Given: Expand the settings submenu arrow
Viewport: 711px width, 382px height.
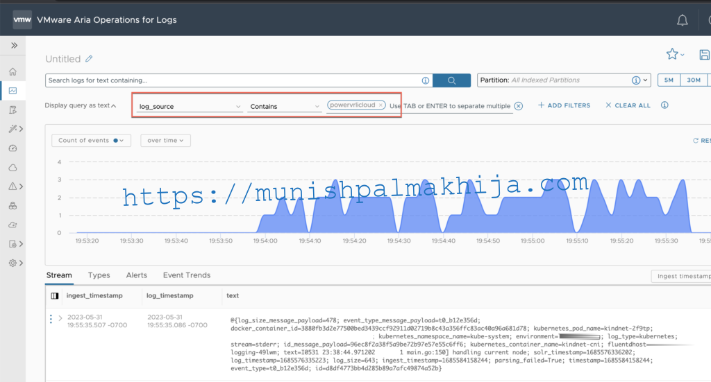Looking at the screenshot, I should coord(21,263).
